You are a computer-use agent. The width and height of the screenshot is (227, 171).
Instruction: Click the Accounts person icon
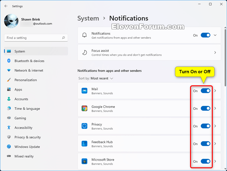tap(9, 99)
